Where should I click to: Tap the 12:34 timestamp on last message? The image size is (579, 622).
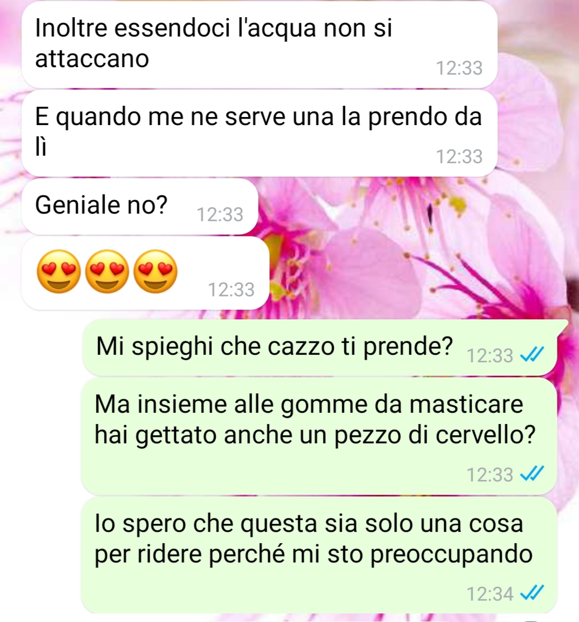click(490, 594)
